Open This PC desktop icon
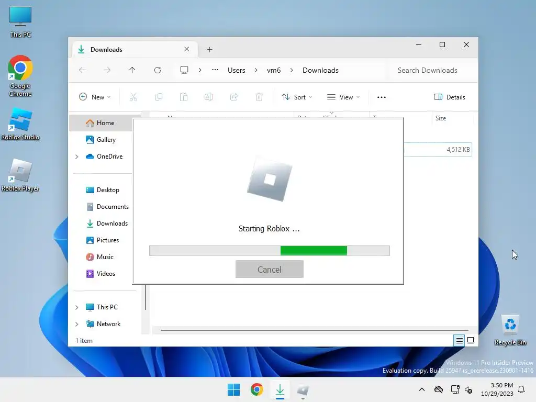This screenshot has width=536, height=402. (x=20, y=22)
